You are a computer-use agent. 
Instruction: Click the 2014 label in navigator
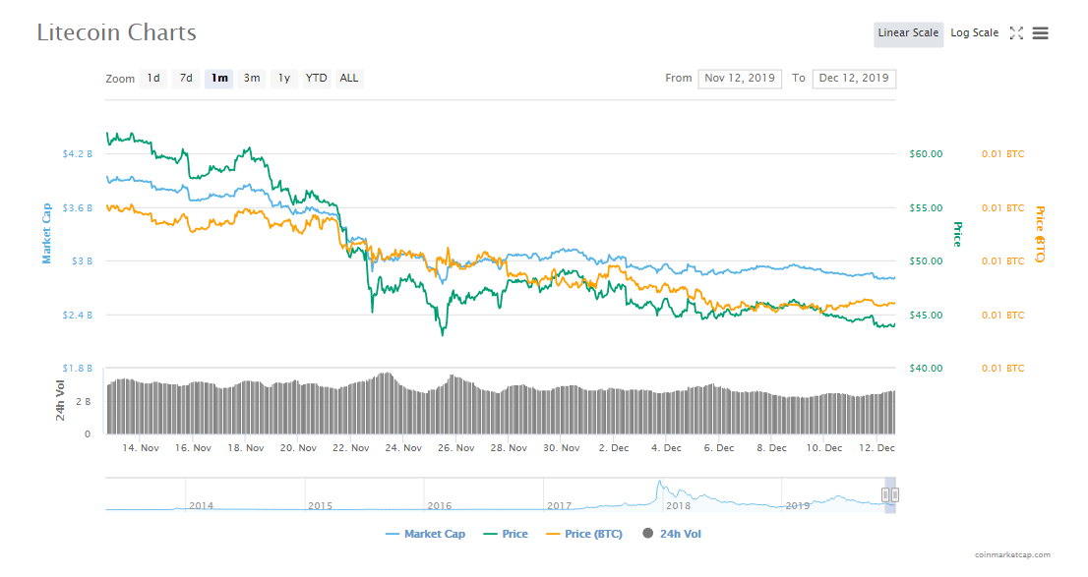click(x=202, y=505)
